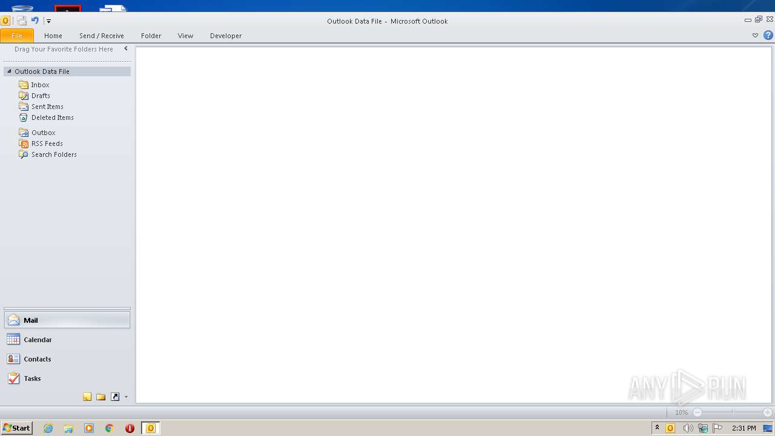
Task: Open the Developer ribbon tab
Action: [x=226, y=36]
